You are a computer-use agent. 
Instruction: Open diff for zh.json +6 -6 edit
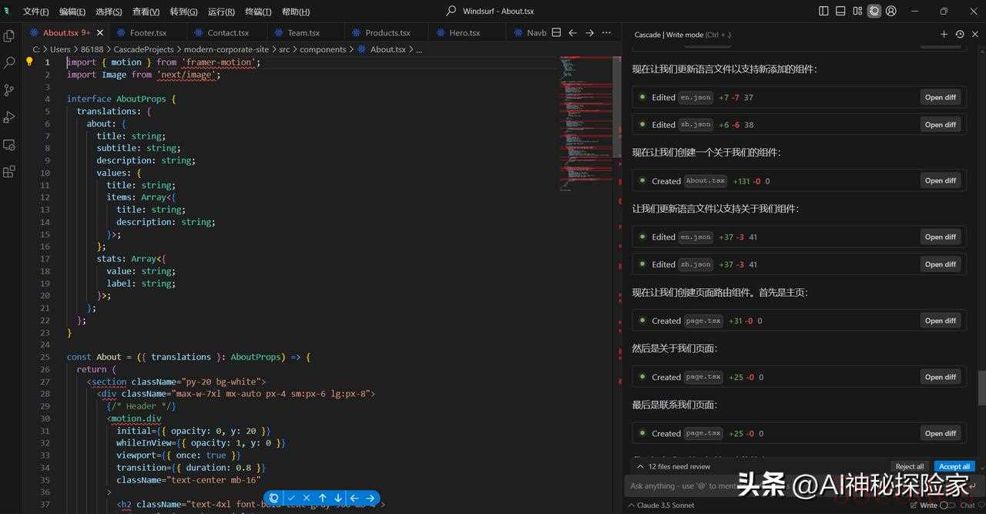click(x=941, y=124)
